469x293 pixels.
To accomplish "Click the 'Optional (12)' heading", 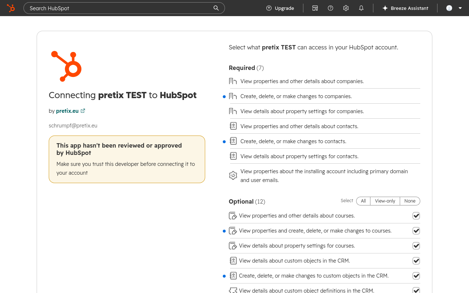I will (x=247, y=201).
